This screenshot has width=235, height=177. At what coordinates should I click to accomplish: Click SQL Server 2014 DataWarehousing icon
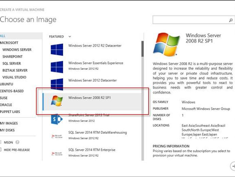click(x=57, y=136)
